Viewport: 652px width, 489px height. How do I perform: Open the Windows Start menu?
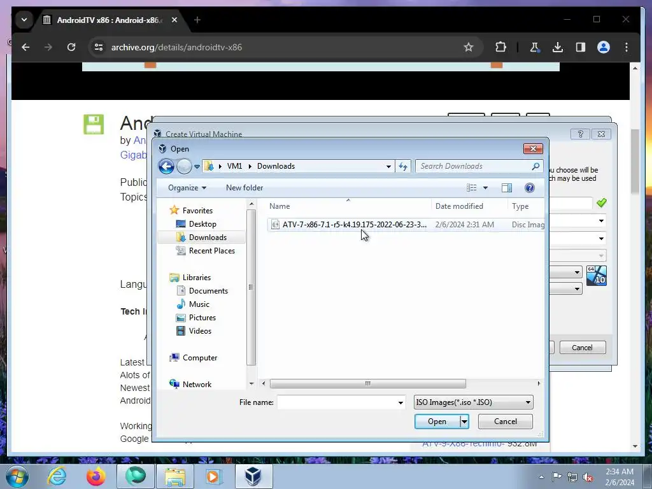(17, 476)
